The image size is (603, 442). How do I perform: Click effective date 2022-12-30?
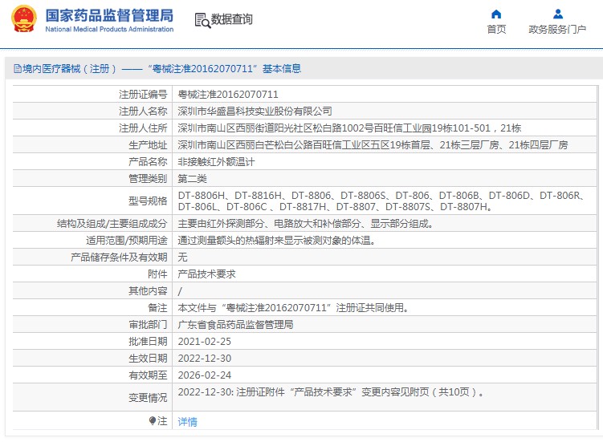point(204,359)
